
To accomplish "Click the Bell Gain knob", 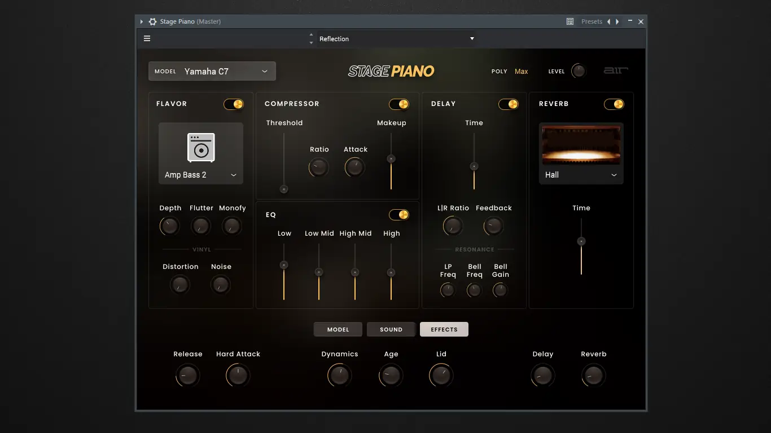I will 500,290.
